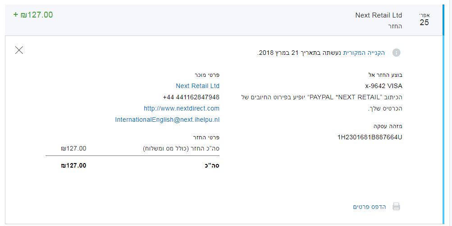The height and width of the screenshot is (226, 452).
Task: Click the bold ₪127.00 final total amount
Action: pyautogui.click(x=73, y=165)
